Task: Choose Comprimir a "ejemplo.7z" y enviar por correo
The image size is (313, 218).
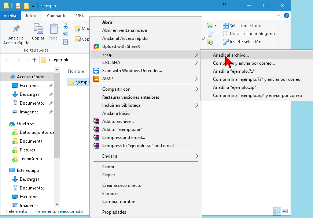Action: (x=257, y=79)
